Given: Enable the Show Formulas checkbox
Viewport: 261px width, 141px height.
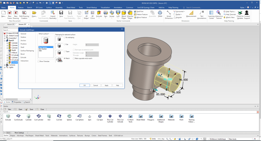Looking at the screenshot, I should pyautogui.click(x=38, y=61).
